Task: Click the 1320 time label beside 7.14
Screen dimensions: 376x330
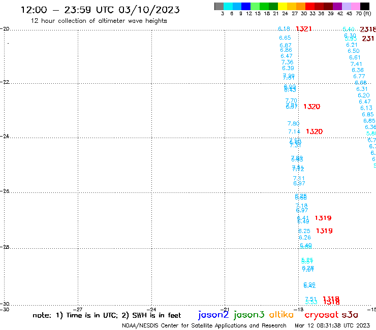Action: pyautogui.click(x=315, y=131)
